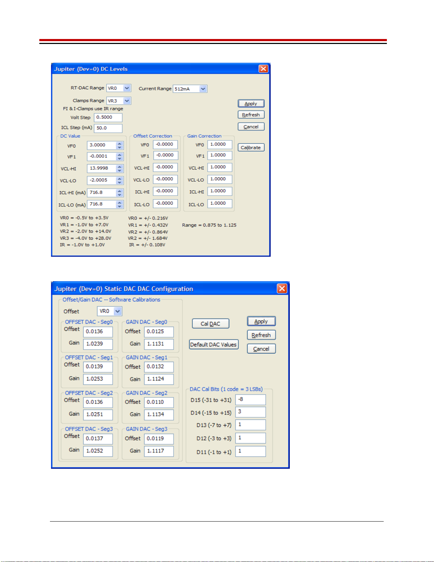Click the VCL-LO Gain Correction field
The height and width of the screenshot is (562, 434).
(220, 179)
